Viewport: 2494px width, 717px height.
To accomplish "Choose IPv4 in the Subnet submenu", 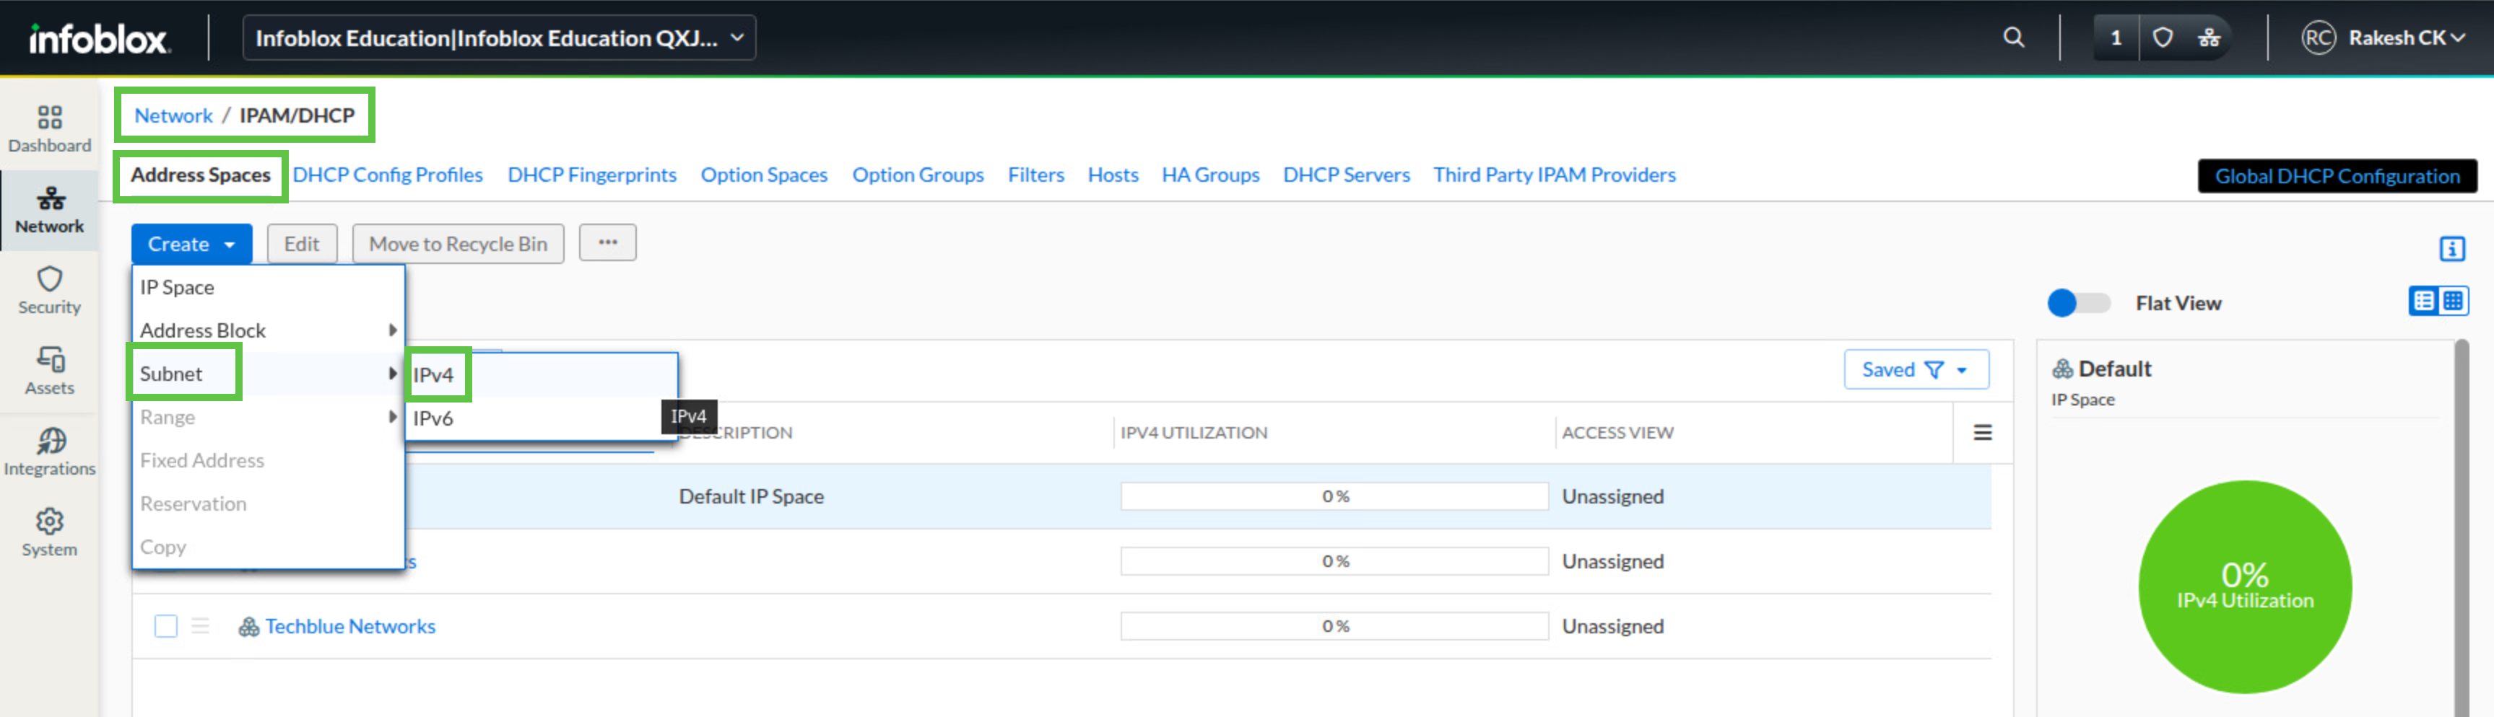I will (542, 374).
